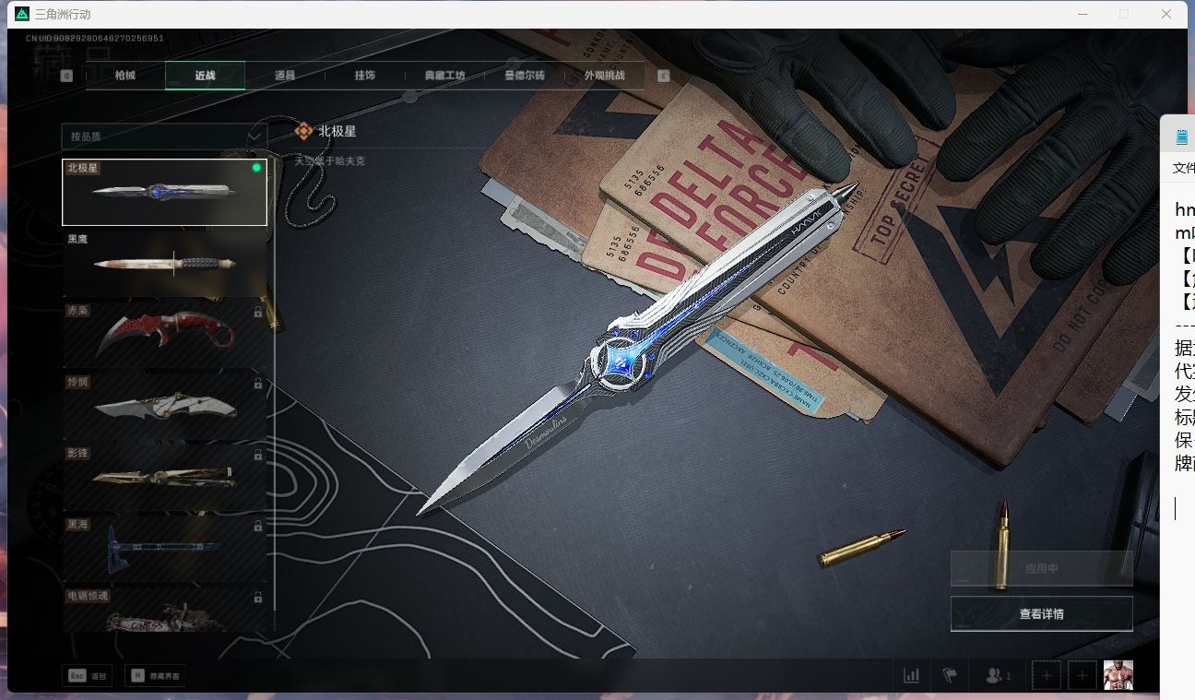This screenshot has height=700, width=1195.
Task: Go to the 典藏工坊 tab
Action: [444, 76]
